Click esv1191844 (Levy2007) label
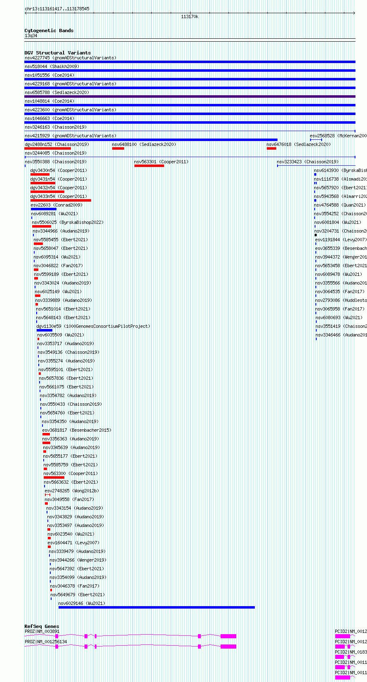 341,240
